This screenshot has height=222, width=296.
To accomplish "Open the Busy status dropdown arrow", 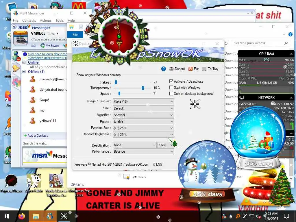I will [58, 34].
